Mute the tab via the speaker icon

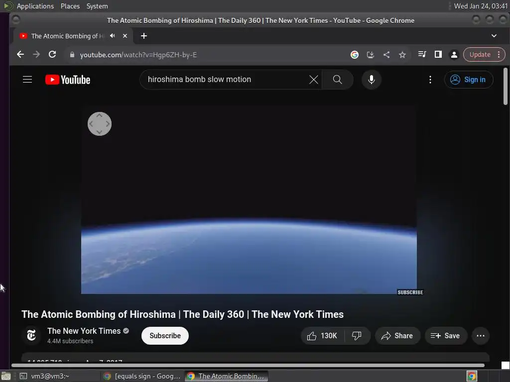point(113,36)
